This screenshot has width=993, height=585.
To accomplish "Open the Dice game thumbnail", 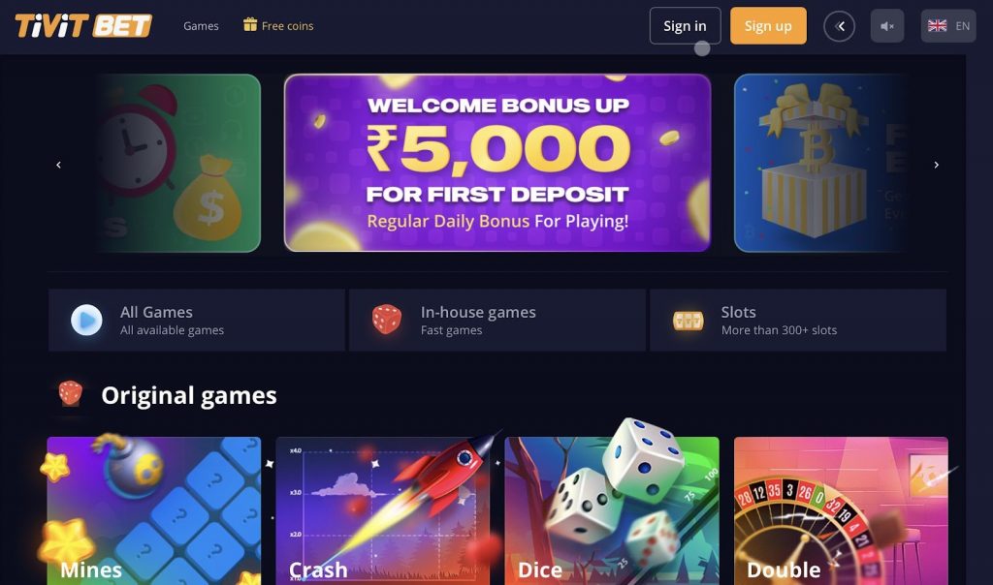I will [x=612, y=511].
